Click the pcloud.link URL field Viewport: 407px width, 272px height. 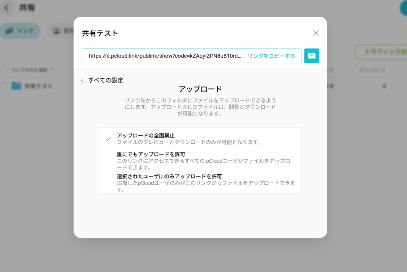(x=165, y=56)
